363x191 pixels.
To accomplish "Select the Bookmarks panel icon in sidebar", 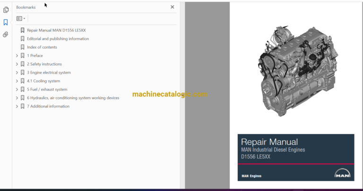I will 6,22.
